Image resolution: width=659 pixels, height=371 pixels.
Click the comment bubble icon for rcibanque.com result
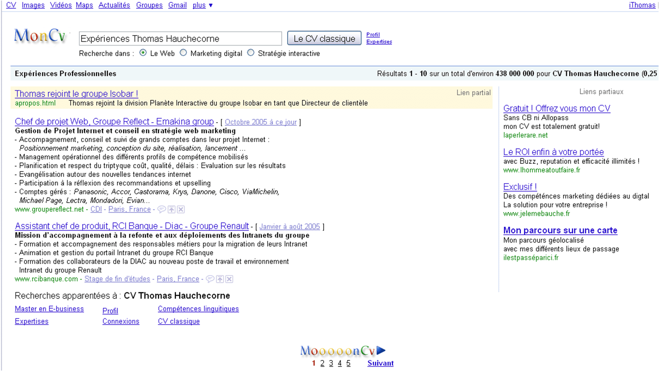[x=210, y=279]
